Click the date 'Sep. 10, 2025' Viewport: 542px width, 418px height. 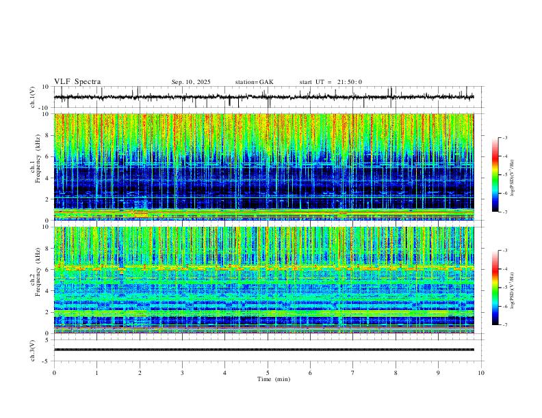coord(191,82)
